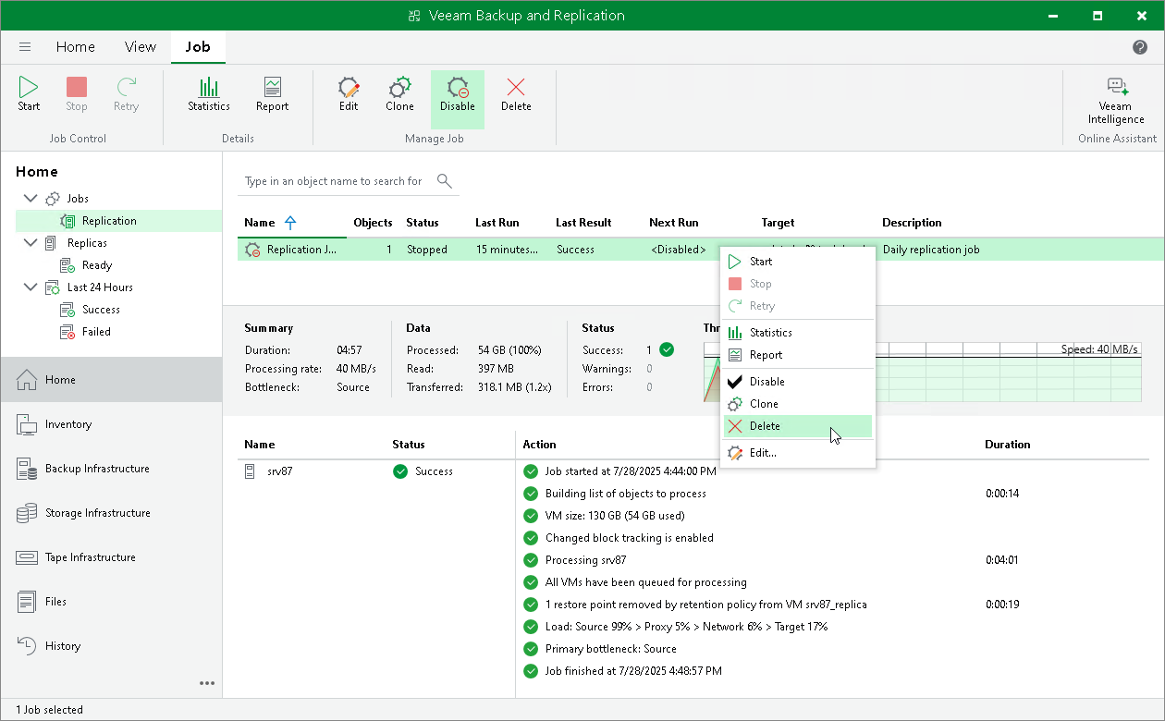
Task: Click the green success check in Status
Action: point(667,350)
